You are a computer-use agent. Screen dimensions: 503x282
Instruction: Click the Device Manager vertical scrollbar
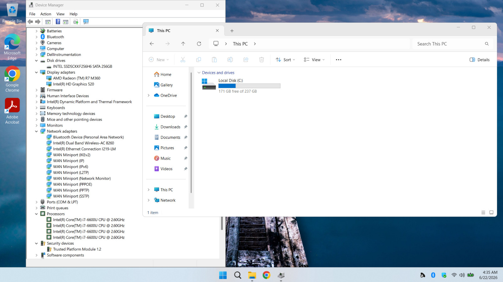click(x=222, y=223)
